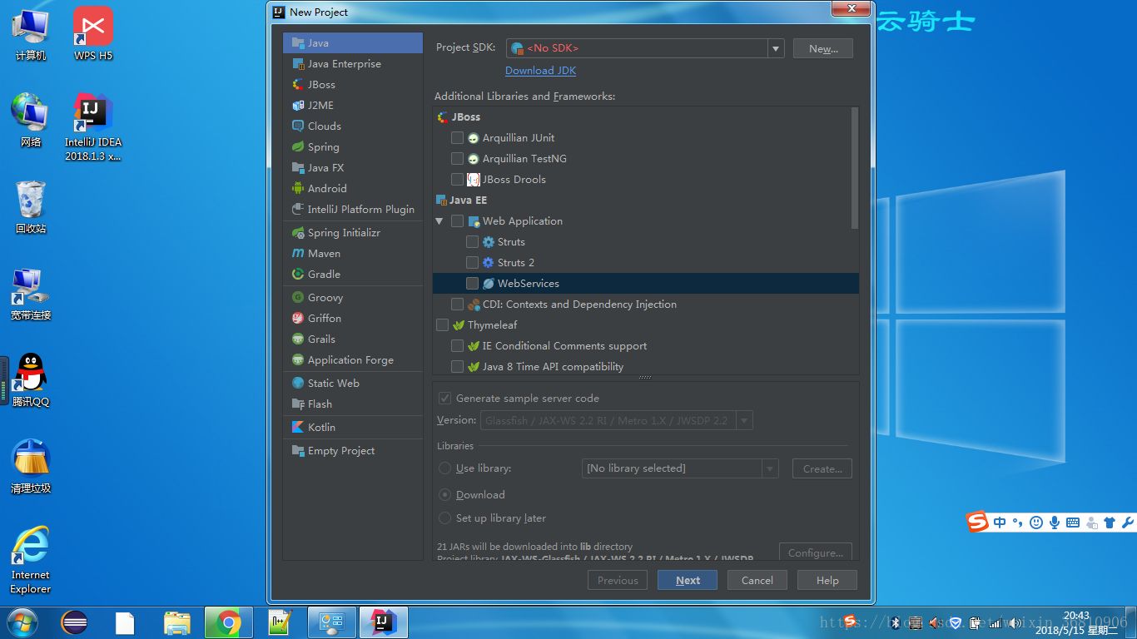Open Help for New Project dialog

pyautogui.click(x=827, y=580)
